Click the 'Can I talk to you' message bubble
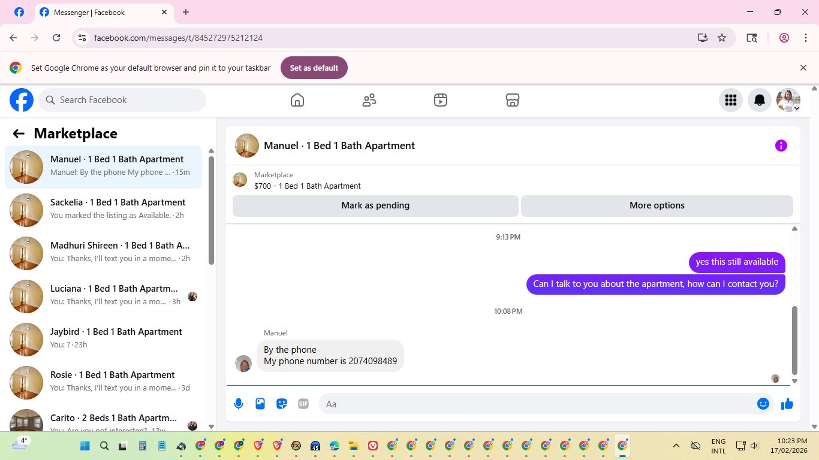This screenshot has height=460, width=819. [656, 284]
